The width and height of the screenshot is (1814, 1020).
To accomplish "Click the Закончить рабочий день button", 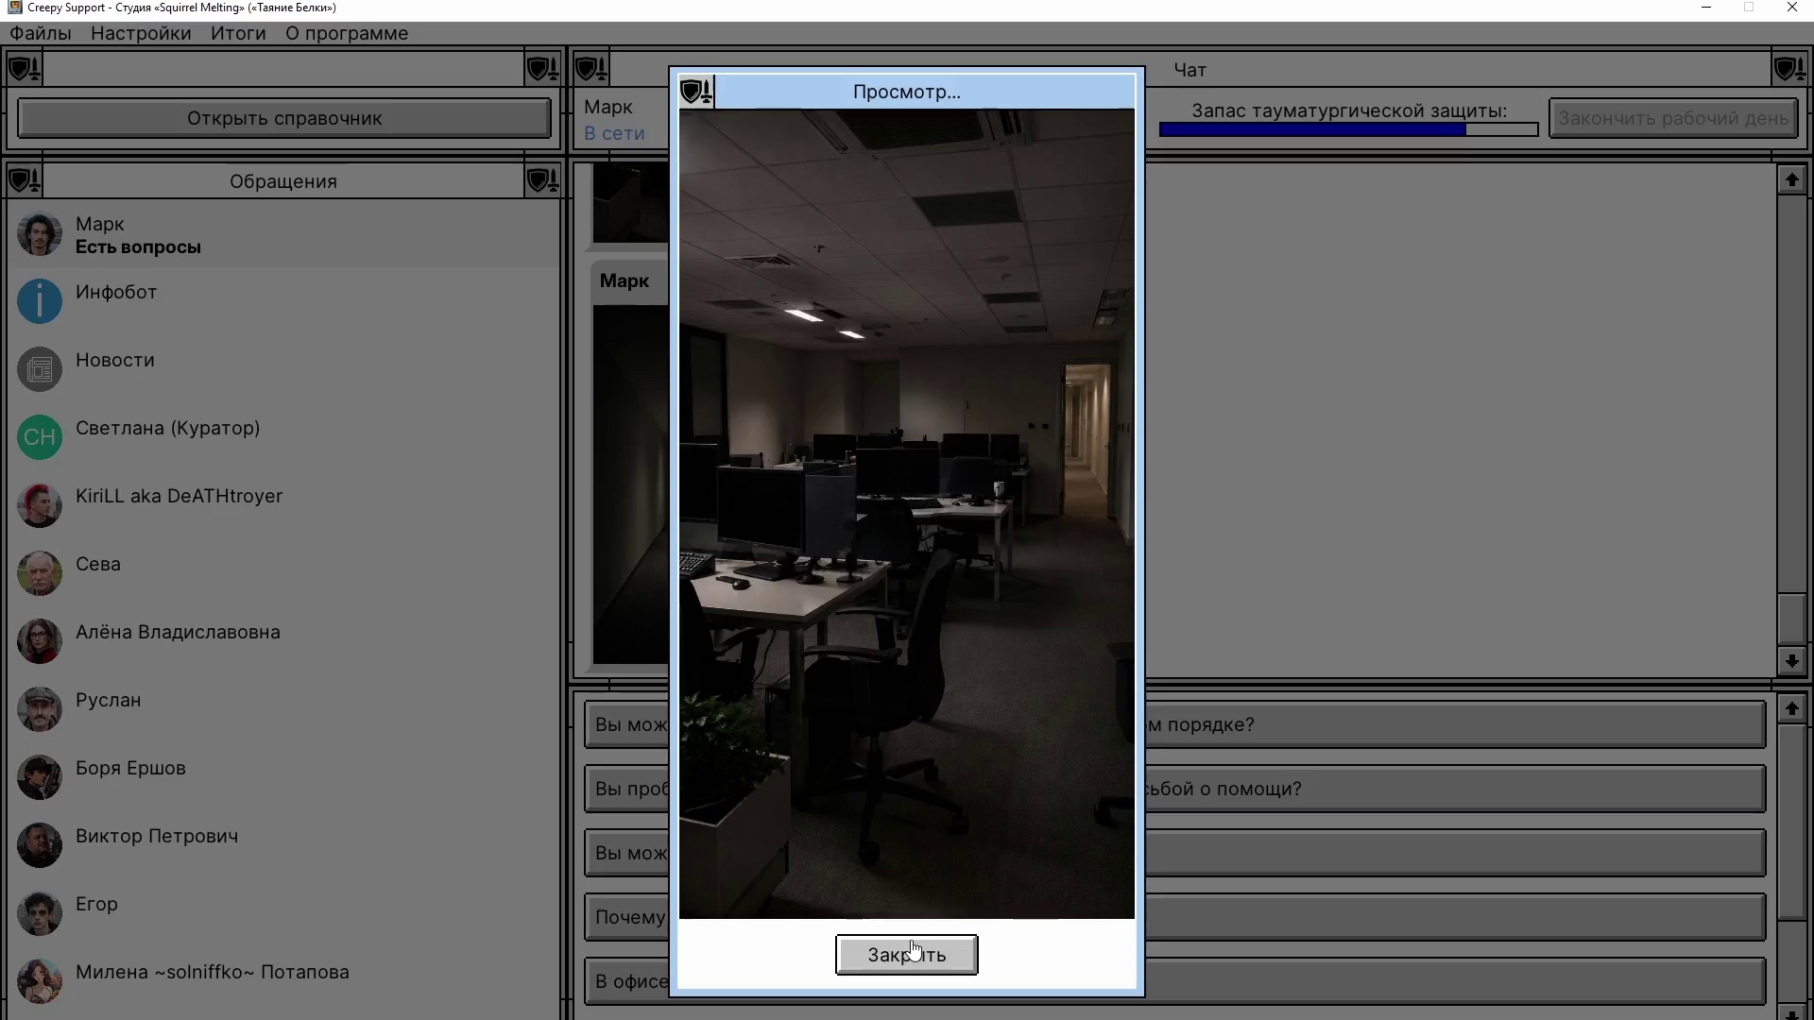I will (x=1673, y=118).
